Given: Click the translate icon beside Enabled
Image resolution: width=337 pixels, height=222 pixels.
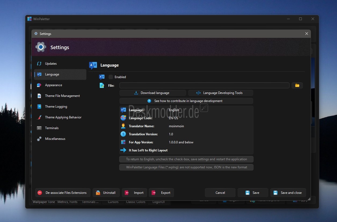Looking at the screenshot, I should [x=102, y=77].
